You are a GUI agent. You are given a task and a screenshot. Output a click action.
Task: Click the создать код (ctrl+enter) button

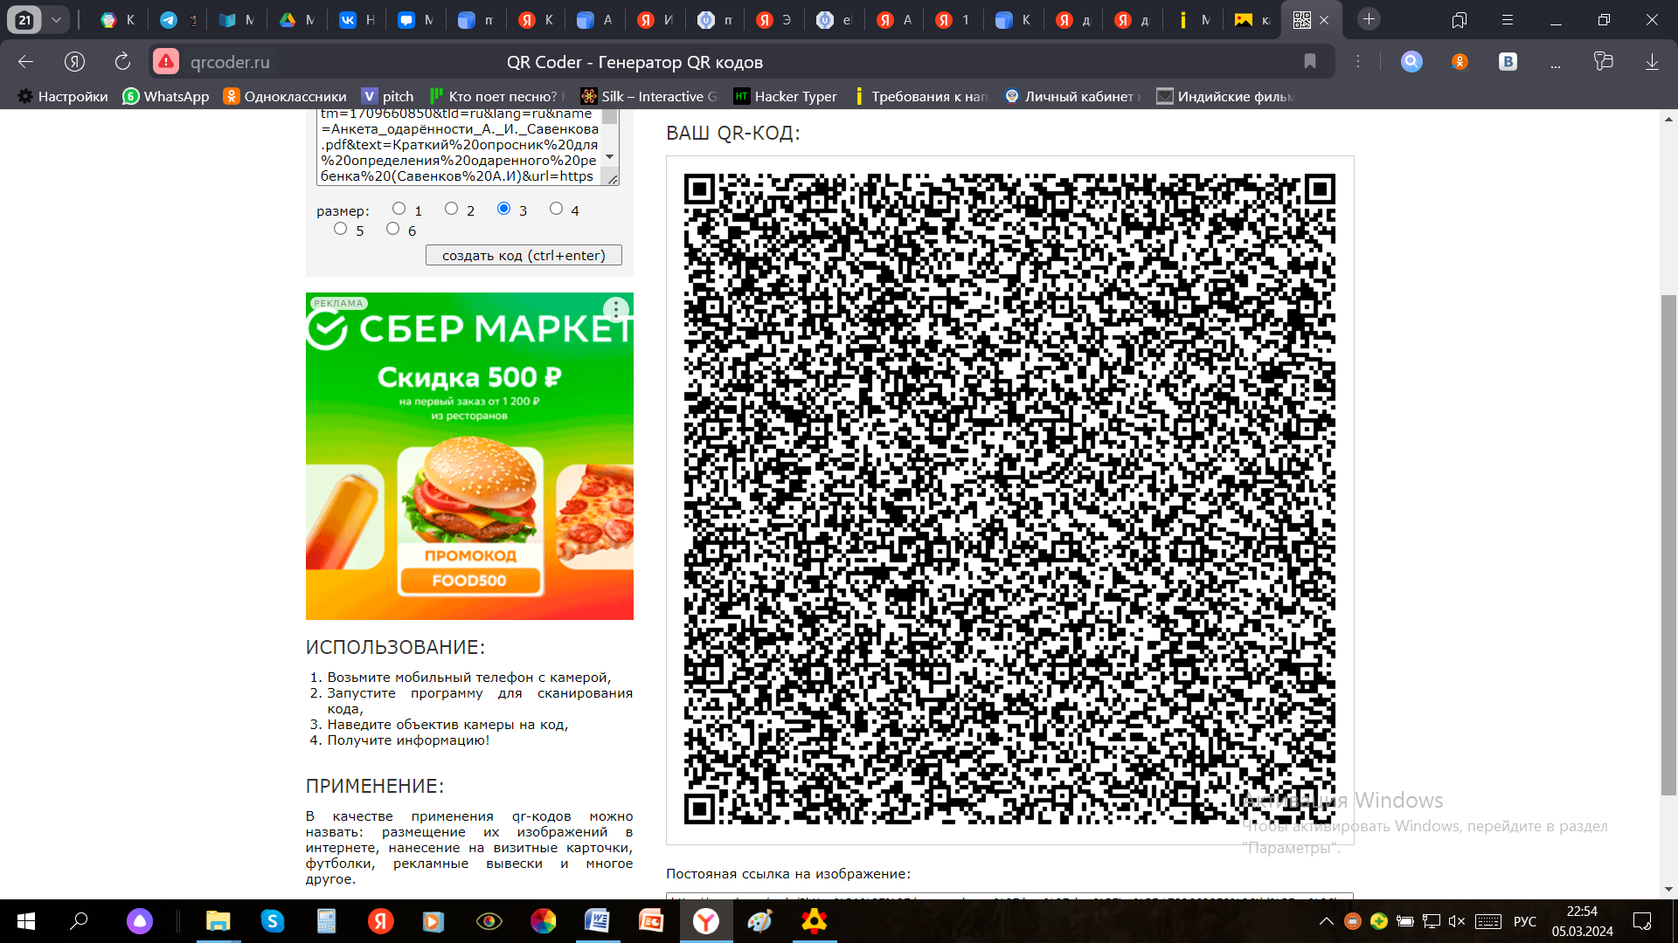pos(524,255)
